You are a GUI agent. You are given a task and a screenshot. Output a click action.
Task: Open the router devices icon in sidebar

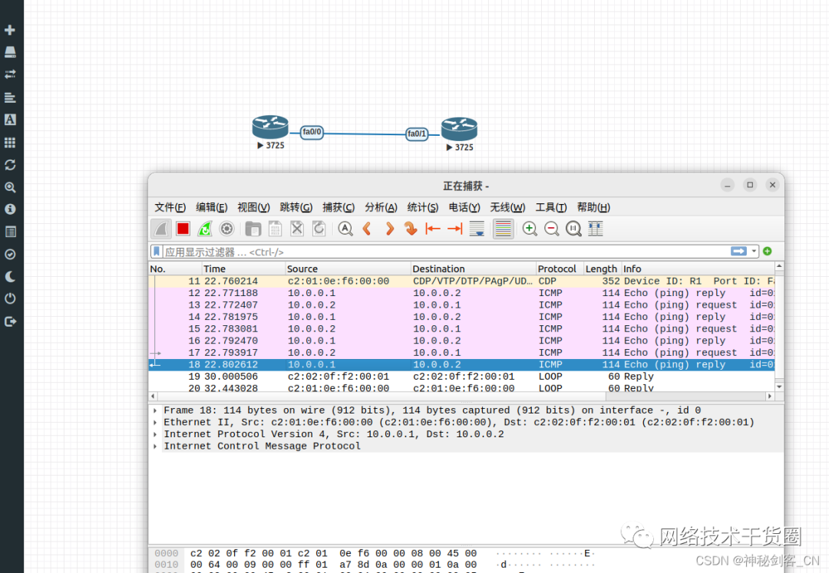(x=10, y=51)
